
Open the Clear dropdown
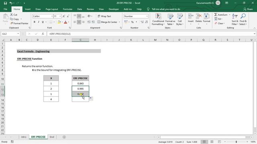click(x=220, y=23)
